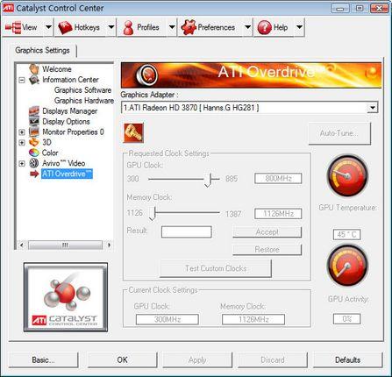Open the Hotkeys dropdown arrow
Viewport: 392px width, 377px height.
[x=111, y=27]
